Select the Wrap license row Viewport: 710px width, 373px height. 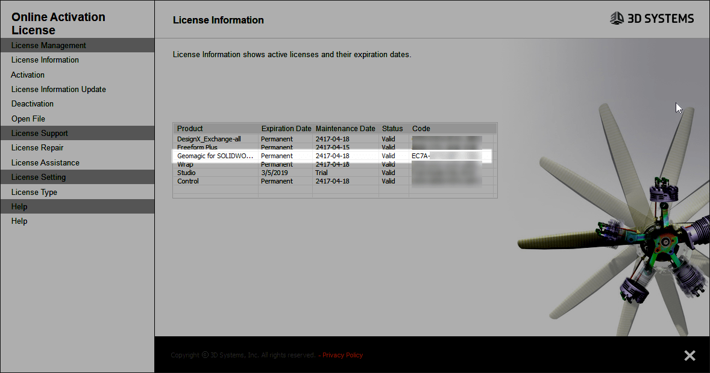click(335, 165)
